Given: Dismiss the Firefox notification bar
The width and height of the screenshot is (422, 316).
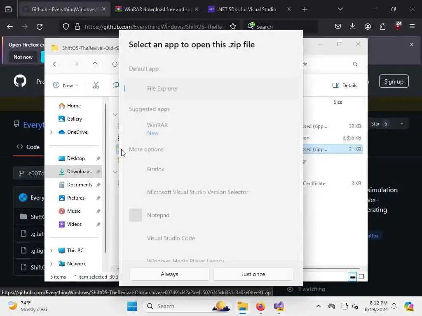Looking at the screenshot, I should click(x=412, y=44).
